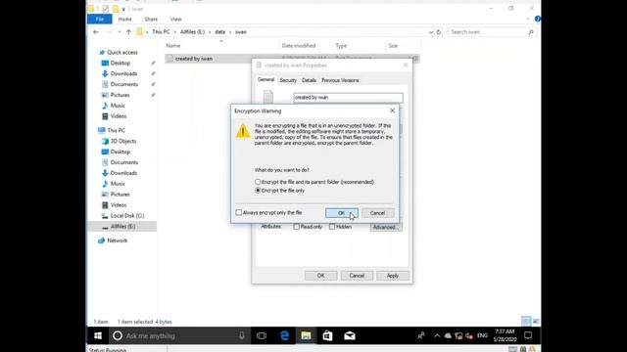
Task: Click the Search iwan box
Action: pos(492,32)
